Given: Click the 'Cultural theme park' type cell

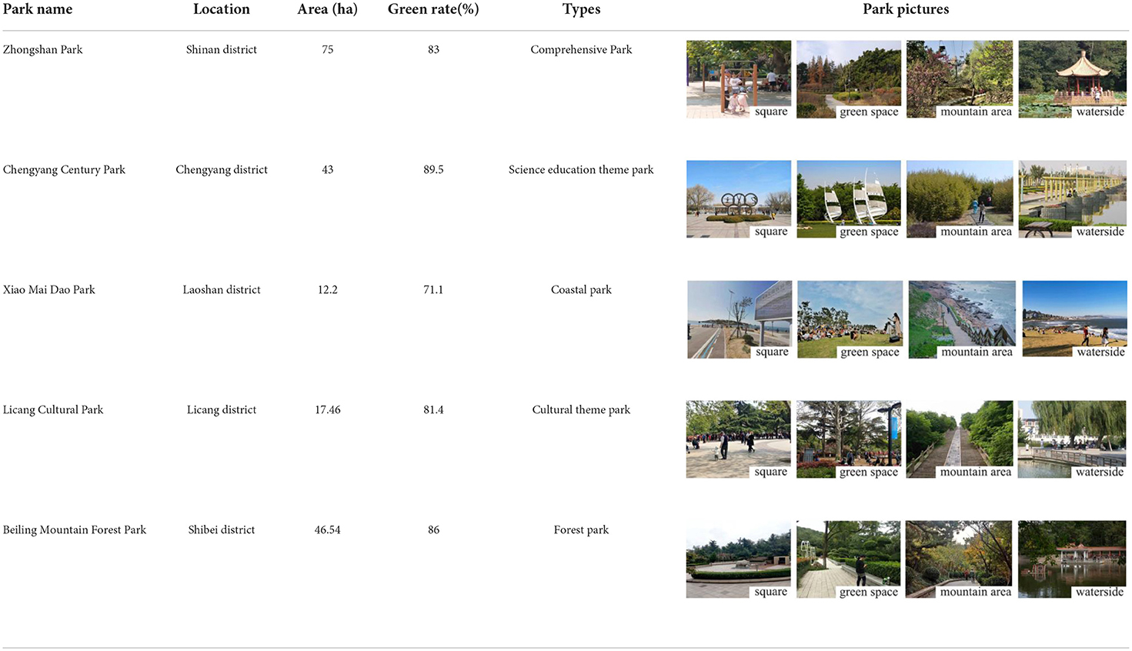Looking at the screenshot, I should (x=581, y=409).
